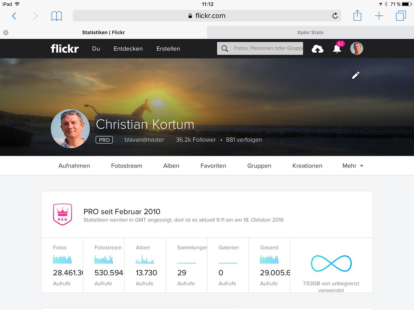Screen dimensions: 414x310
Task: Click the flickr logo
Action: [x=65, y=48]
